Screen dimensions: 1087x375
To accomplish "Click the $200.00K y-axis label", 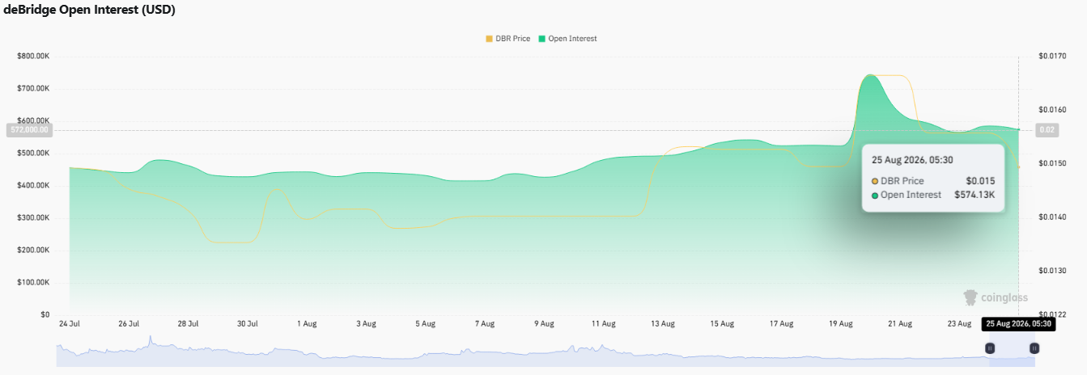I will (x=33, y=250).
